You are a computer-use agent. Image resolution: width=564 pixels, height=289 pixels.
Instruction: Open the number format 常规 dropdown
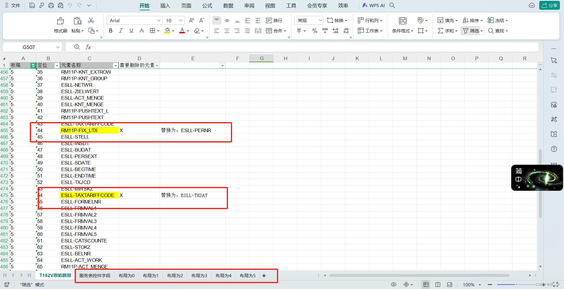point(320,20)
